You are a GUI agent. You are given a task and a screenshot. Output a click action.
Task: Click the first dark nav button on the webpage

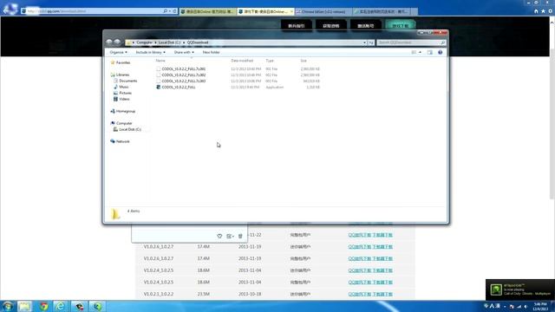[297, 25]
